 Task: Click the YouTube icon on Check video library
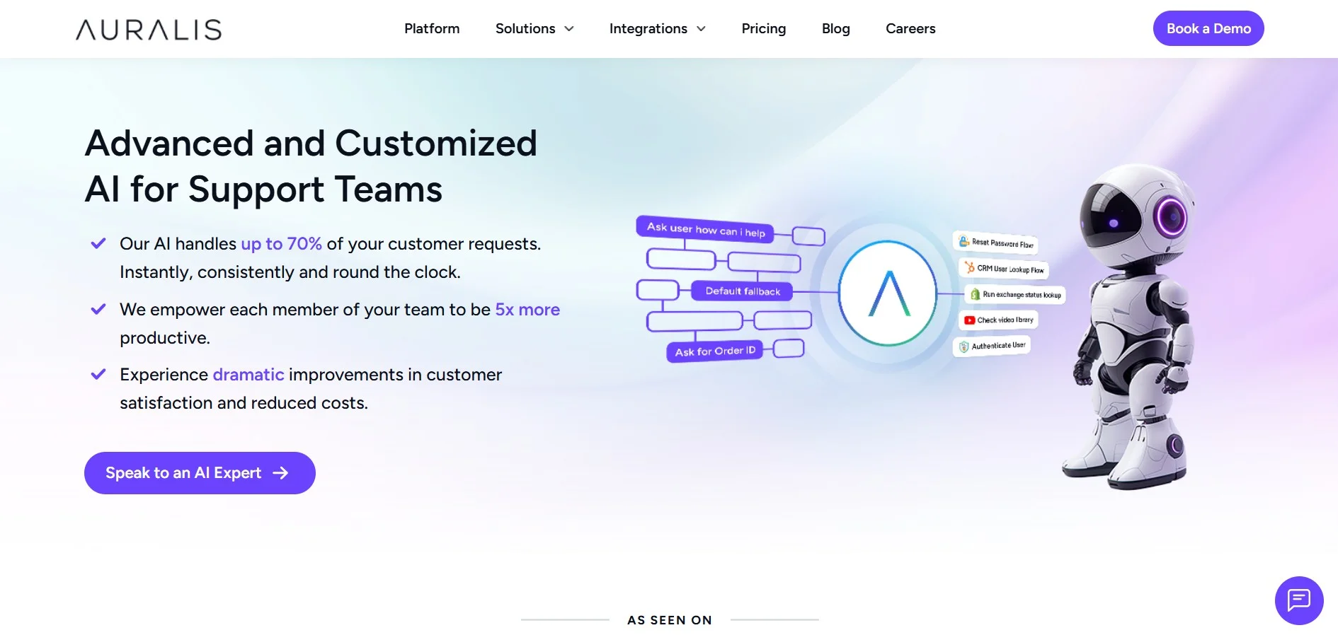point(969,320)
